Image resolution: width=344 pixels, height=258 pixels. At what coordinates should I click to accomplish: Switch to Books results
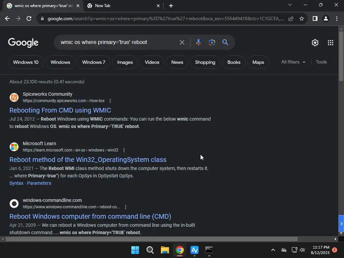click(234, 62)
